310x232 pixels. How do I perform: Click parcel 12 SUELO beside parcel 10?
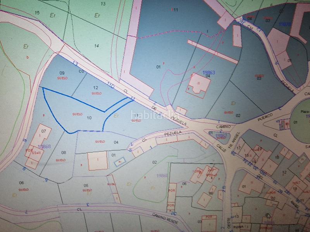[x=96, y=90]
